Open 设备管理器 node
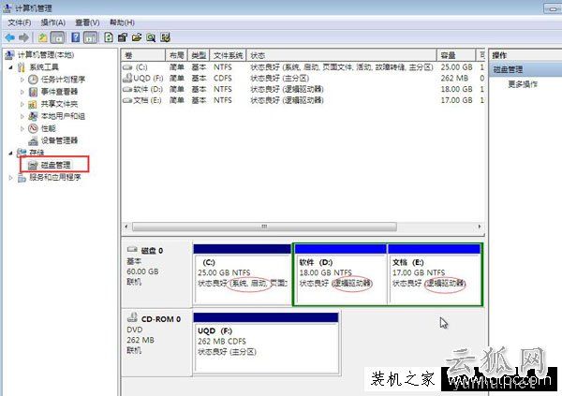 point(59,140)
